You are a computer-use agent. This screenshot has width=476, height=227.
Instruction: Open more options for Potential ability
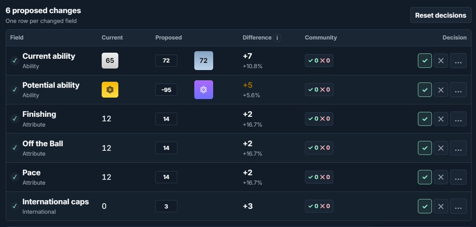tap(458, 90)
